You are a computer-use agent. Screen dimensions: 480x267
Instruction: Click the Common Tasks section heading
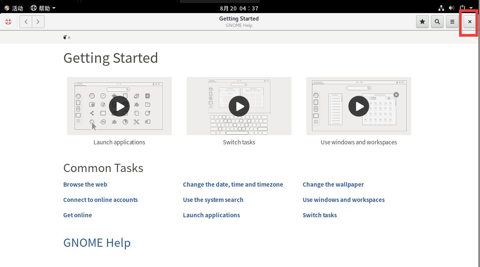point(103,168)
